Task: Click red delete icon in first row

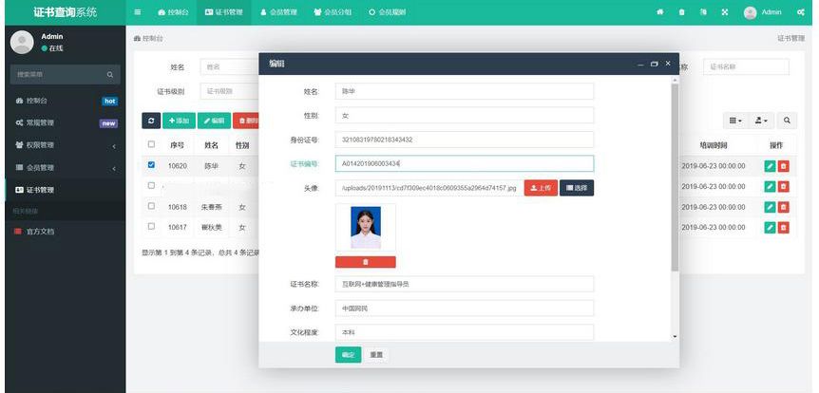Action: click(783, 165)
